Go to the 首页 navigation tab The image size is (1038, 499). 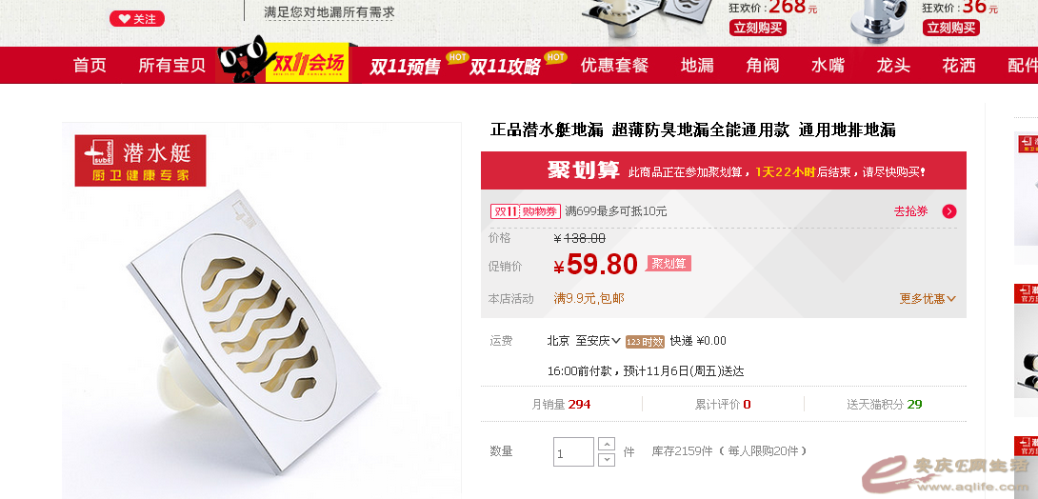pos(90,66)
